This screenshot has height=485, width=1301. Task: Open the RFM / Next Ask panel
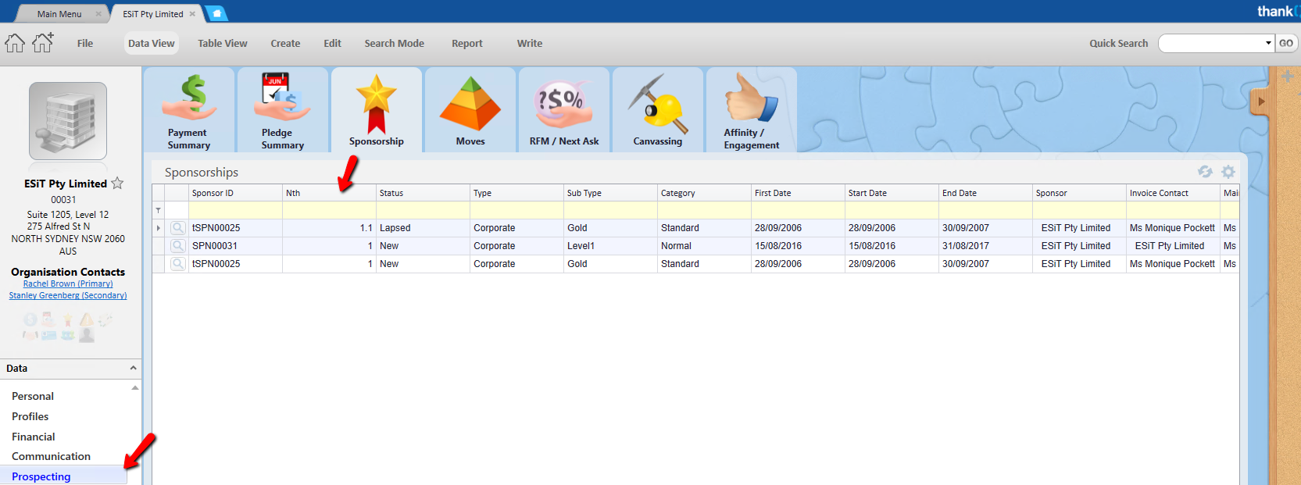pyautogui.click(x=563, y=110)
